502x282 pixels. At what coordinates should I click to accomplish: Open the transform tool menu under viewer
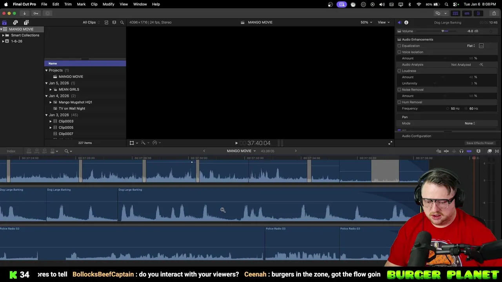pos(133,143)
